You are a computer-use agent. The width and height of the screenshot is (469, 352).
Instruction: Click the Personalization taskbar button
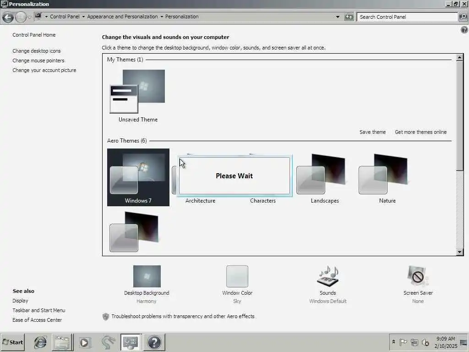click(x=131, y=342)
